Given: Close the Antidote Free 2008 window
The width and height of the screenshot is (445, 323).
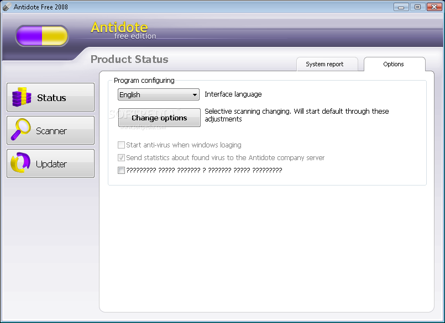Looking at the screenshot, I should 434,7.
